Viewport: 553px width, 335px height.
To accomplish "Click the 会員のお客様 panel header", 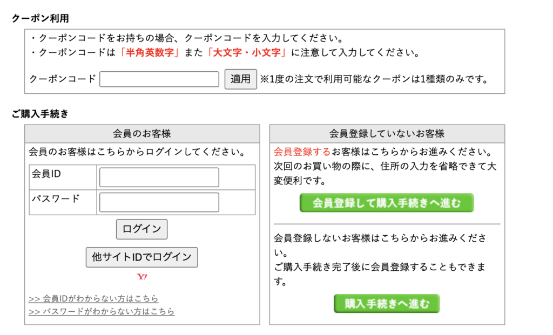I will pyautogui.click(x=142, y=134).
